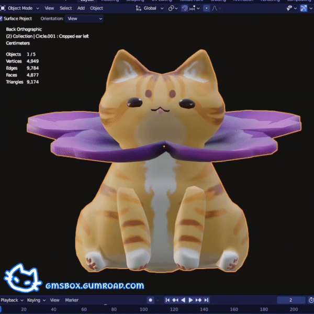Click frame 100 on the timeline ruler
Image resolution: width=314 pixels, height=314 pixels.
(x=143, y=309)
